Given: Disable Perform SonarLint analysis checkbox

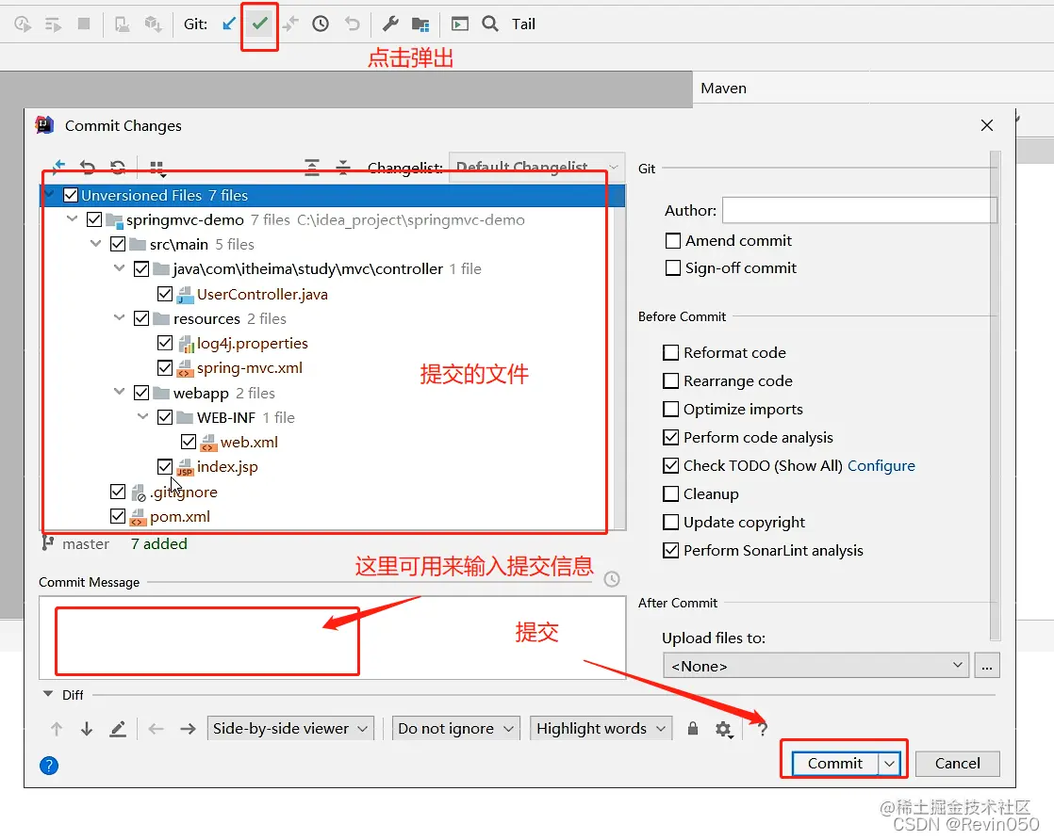Looking at the screenshot, I should click(671, 550).
